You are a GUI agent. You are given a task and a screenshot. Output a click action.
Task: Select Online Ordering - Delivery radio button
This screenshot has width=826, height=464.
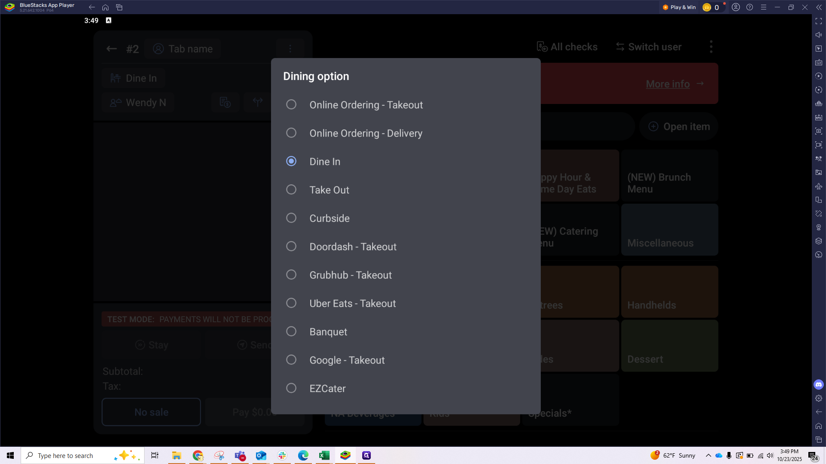pos(291,133)
